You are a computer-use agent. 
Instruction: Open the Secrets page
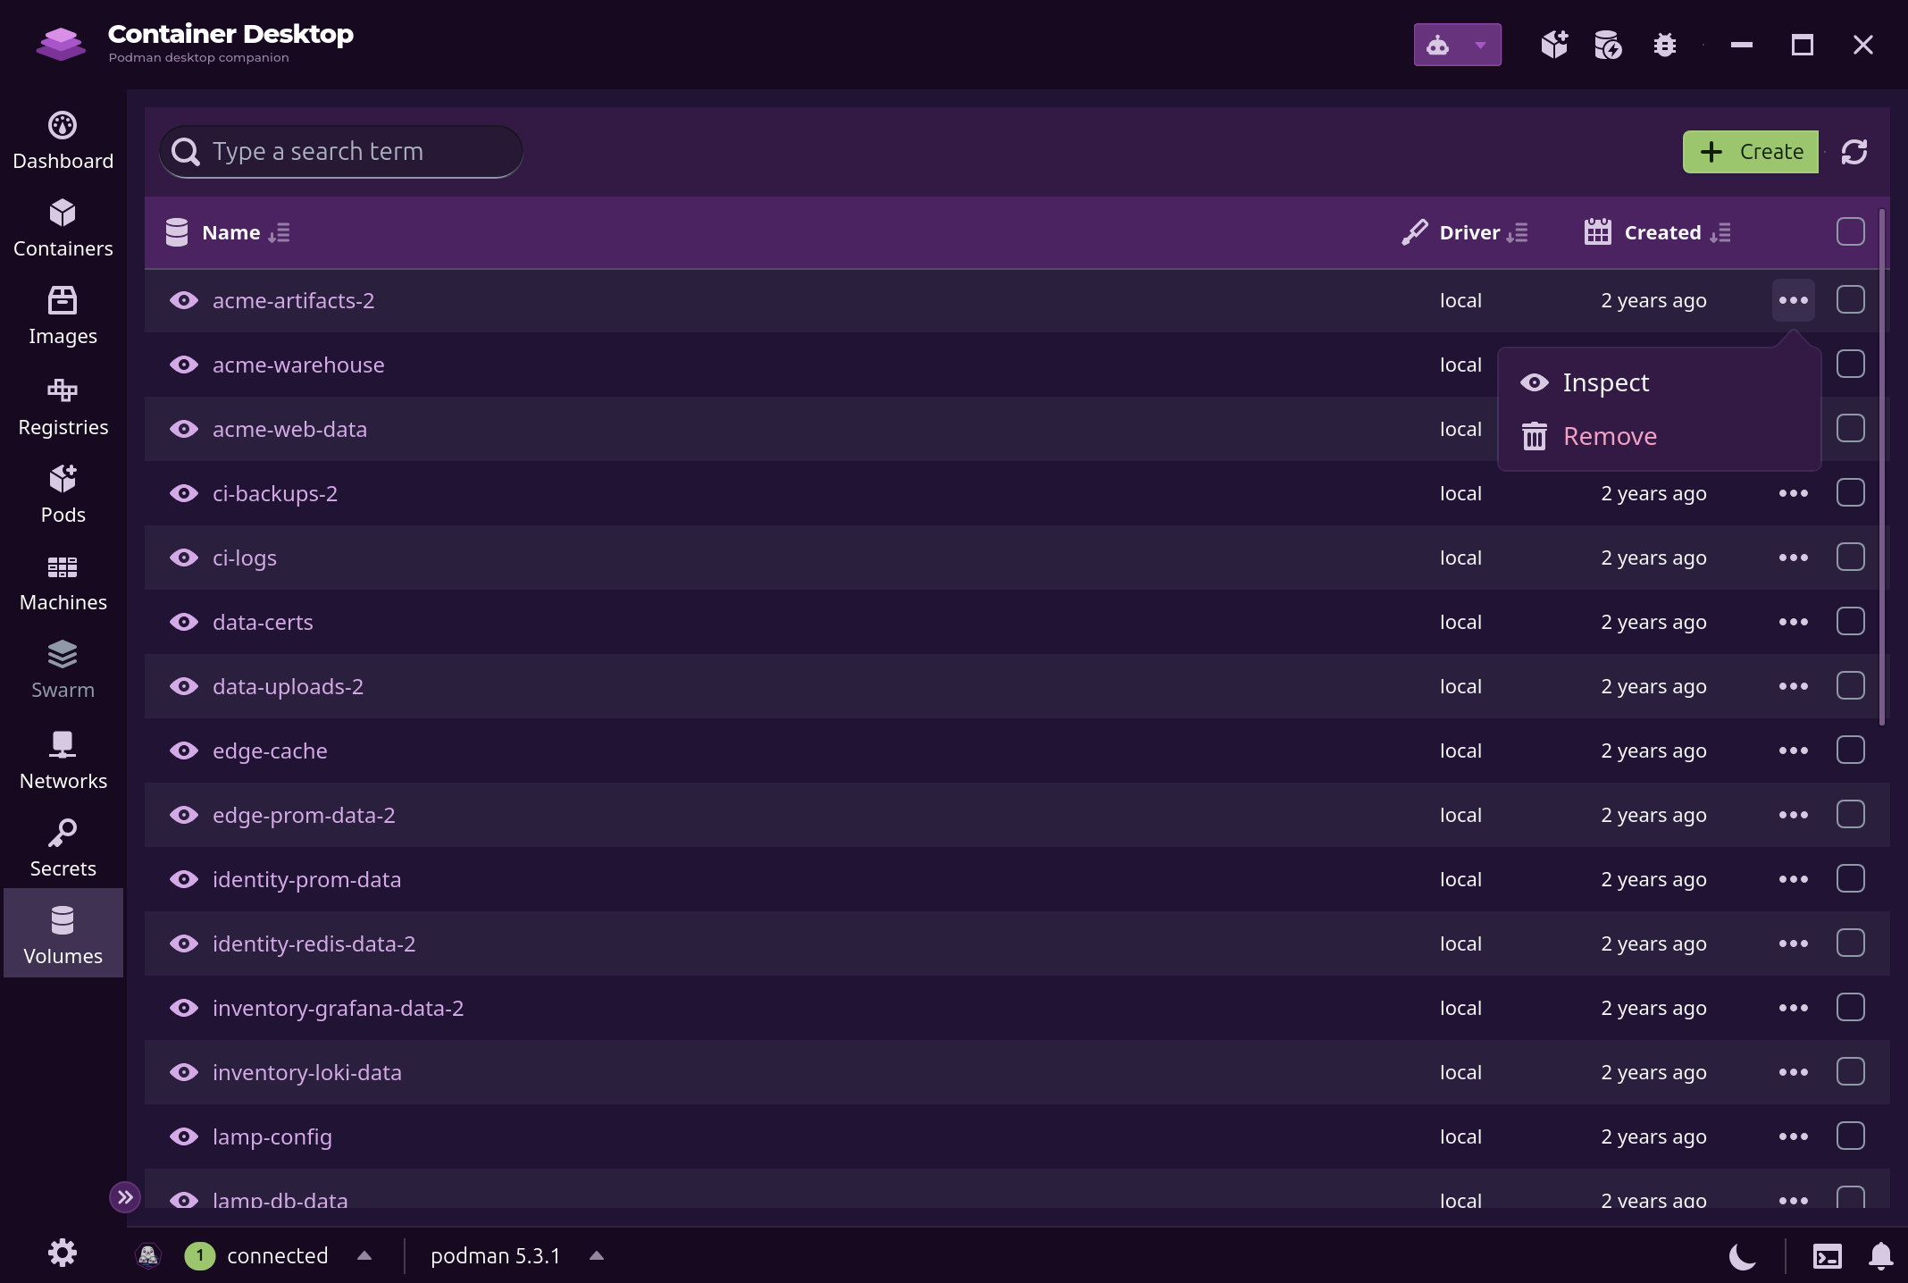tap(63, 848)
